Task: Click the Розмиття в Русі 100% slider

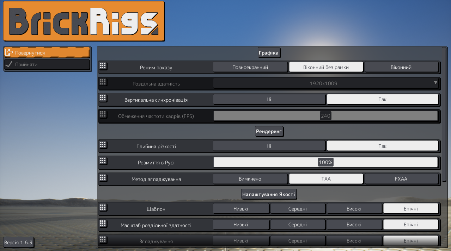Action: (x=326, y=162)
